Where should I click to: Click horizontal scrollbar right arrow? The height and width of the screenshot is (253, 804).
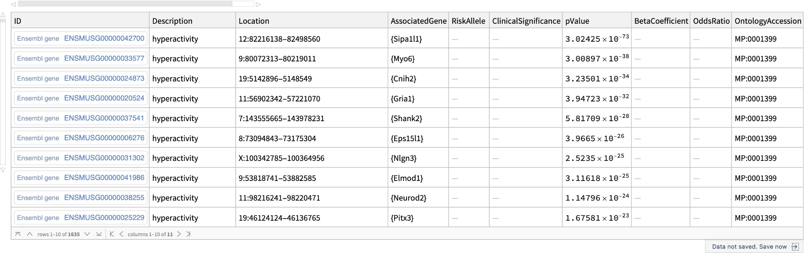[258, 4]
